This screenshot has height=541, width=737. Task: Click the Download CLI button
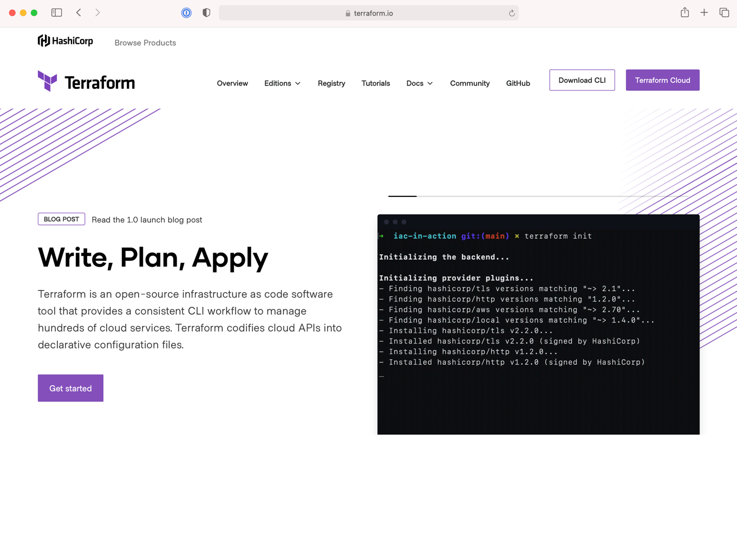[x=582, y=80]
